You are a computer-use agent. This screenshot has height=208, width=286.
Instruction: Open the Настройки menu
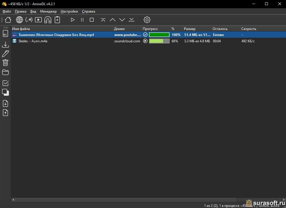pyautogui.click(x=69, y=11)
